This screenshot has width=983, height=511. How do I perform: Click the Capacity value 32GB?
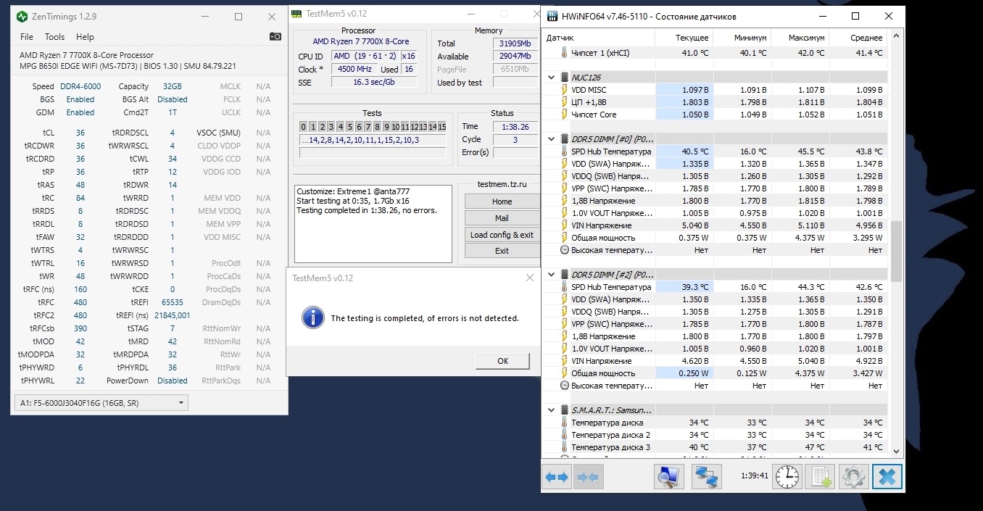tap(172, 86)
